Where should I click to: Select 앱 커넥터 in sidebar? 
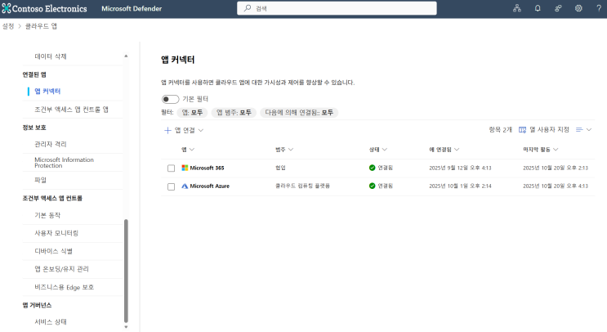pyautogui.click(x=47, y=92)
